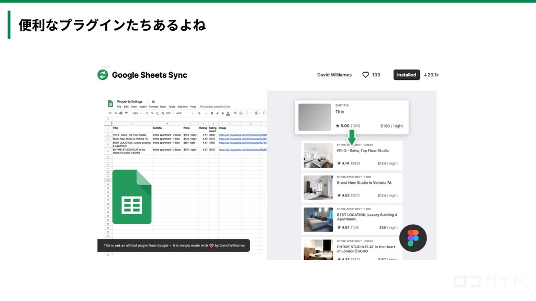Image resolution: width=536 pixels, height=301 pixels.
Task: Click the fx formula bar
Action: tap(186, 119)
